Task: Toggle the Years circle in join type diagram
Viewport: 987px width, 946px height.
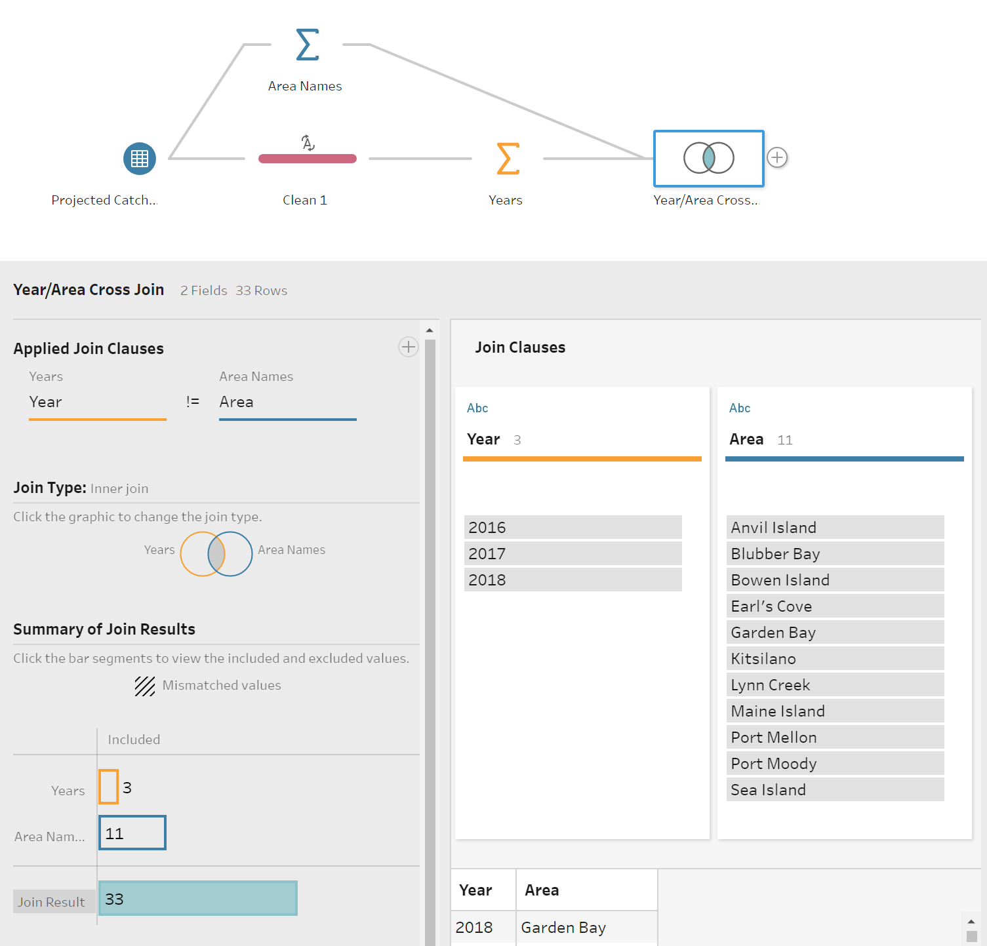Action: coord(196,554)
